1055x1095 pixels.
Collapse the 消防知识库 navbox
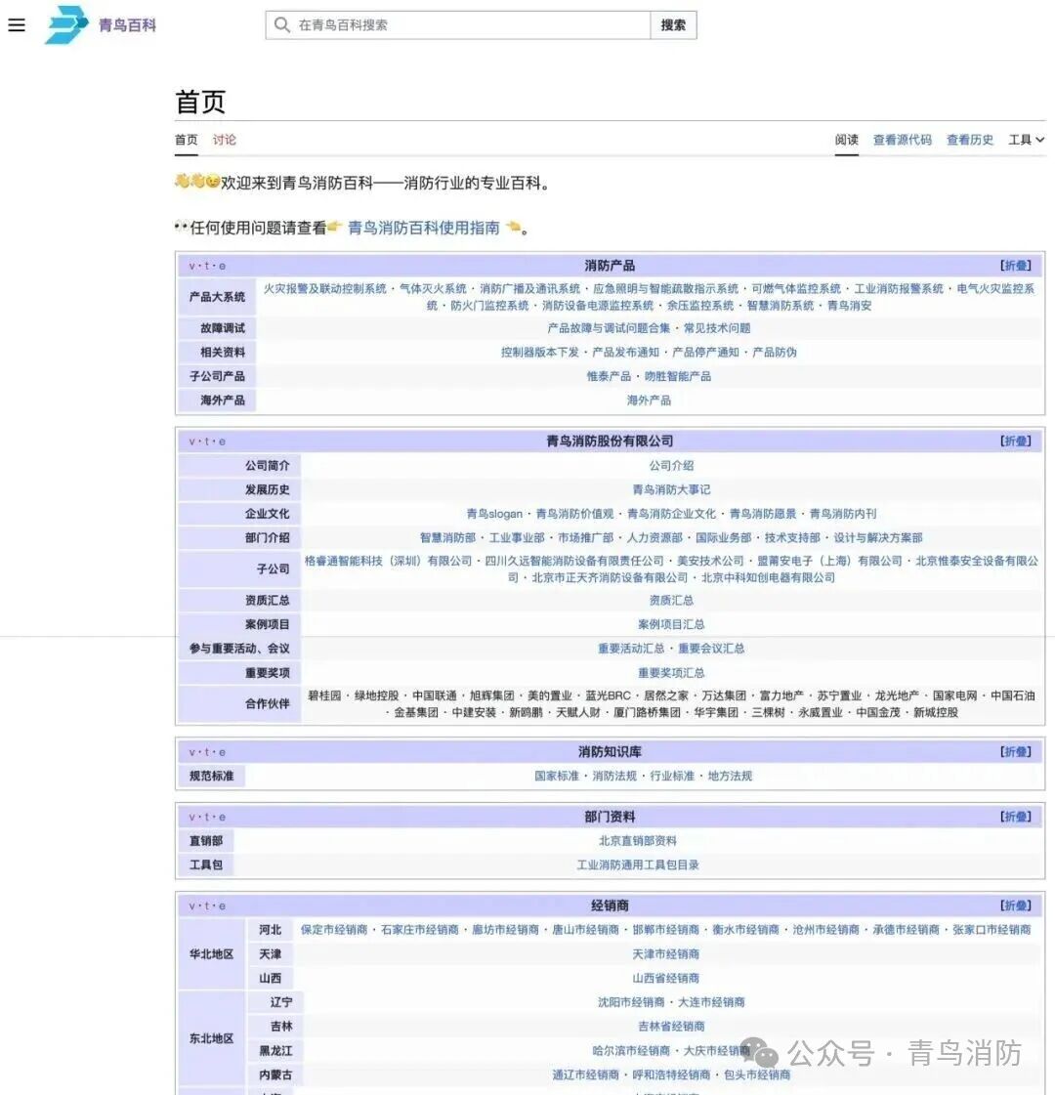(1015, 751)
